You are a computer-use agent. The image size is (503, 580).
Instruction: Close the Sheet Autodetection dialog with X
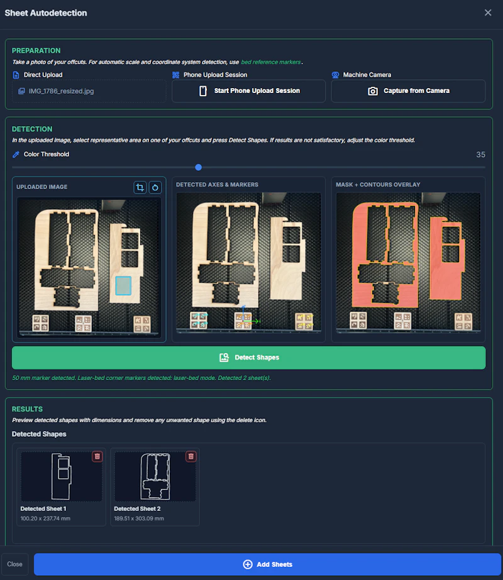(x=488, y=13)
